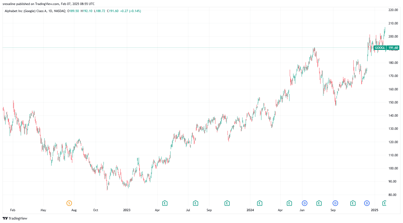403x223 pixels.
Task: Click the 2024 time axis label
Action: tap(250, 210)
